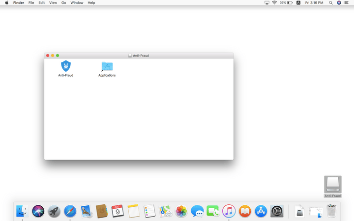
Task: Open the Edit menu
Action: tap(41, 3)
